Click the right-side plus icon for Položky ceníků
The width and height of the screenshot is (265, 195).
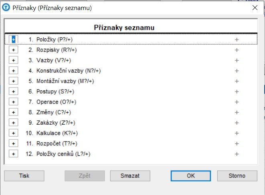[237, 154]
